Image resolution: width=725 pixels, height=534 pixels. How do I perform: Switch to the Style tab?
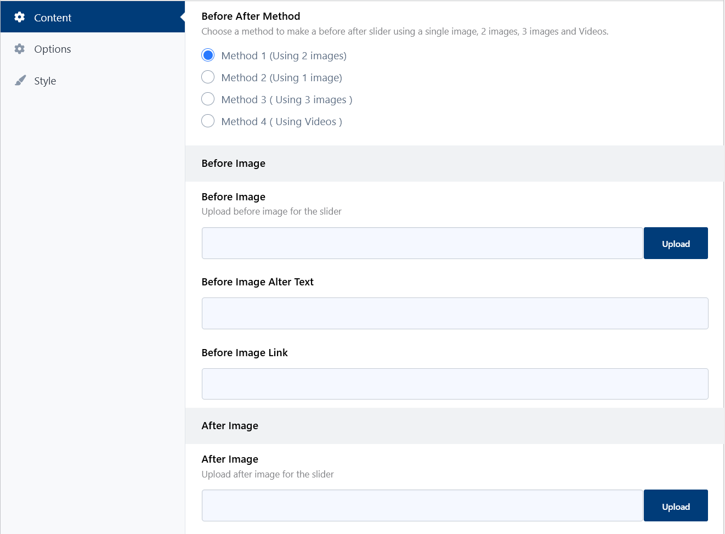[93, 81]
